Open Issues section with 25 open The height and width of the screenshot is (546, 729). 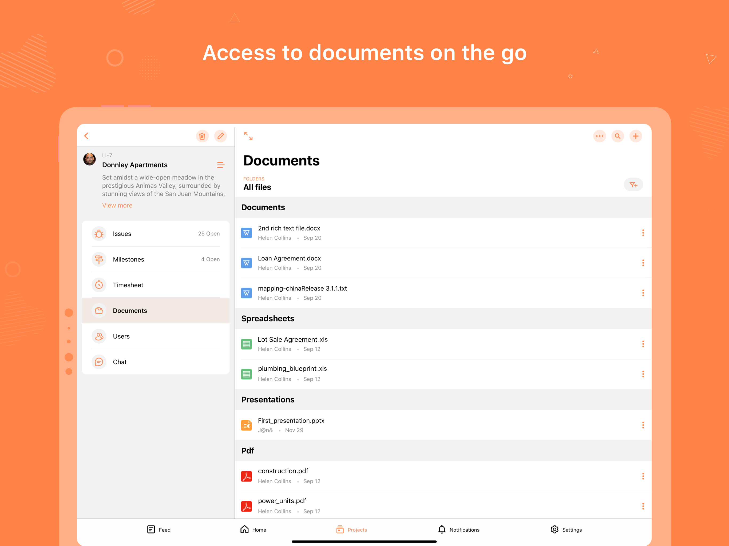tap(156, 234)
